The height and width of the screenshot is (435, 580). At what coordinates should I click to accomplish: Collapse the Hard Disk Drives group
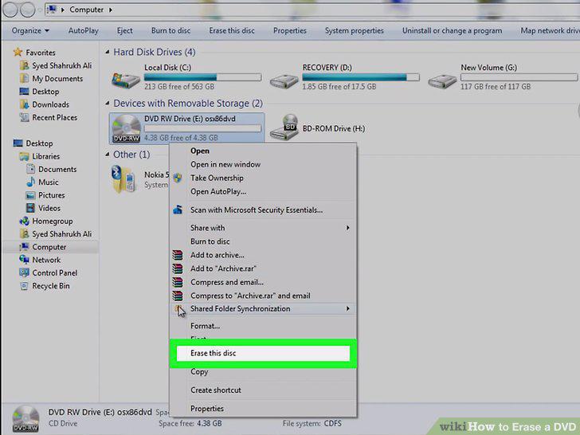[107, 52]
